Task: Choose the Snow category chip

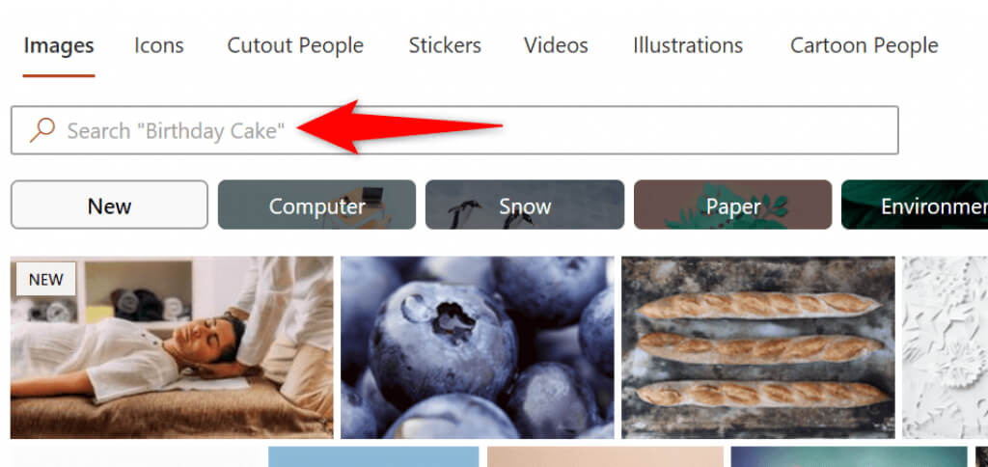Action: click(525, 205)
